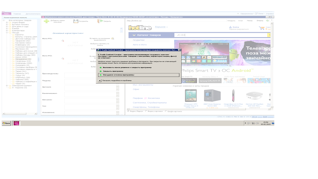This screenshot has width=318, height=179.
Task: Select 'Яндекс картинки' radio button
Action: [x=146, y=111]
